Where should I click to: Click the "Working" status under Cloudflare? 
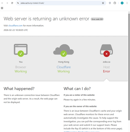[x=64, y=71]
